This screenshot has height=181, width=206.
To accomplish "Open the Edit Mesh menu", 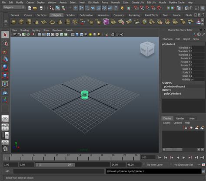I will (93, 3).
